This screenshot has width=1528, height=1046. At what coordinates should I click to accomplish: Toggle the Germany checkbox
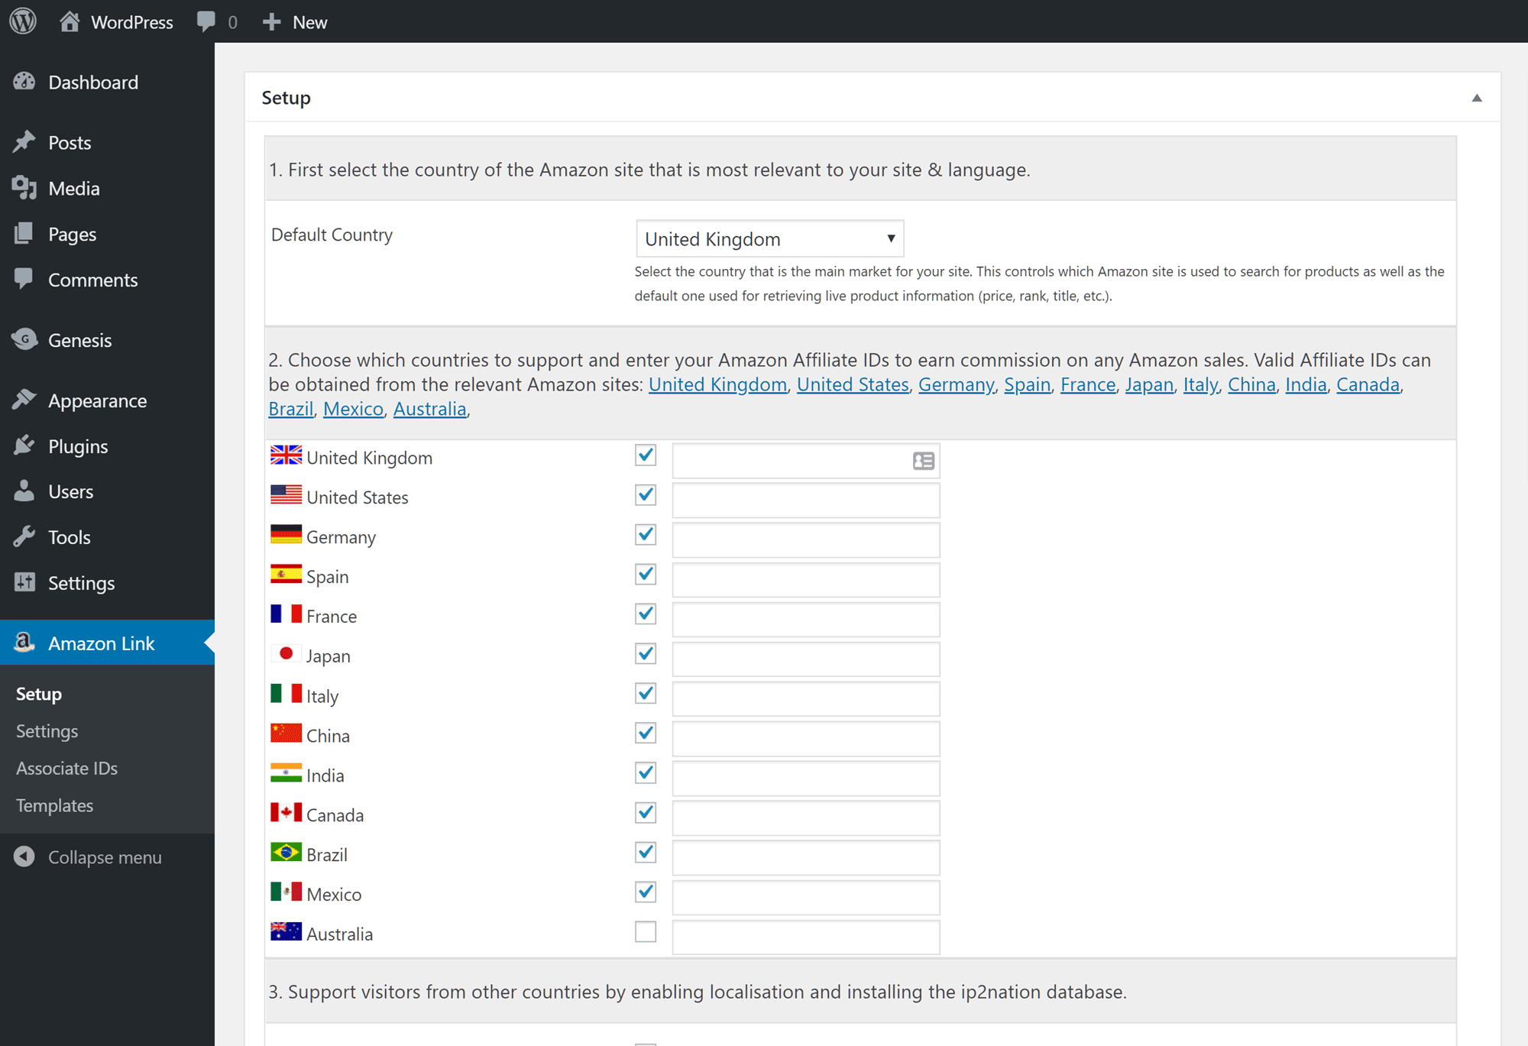tap(646, 535)
